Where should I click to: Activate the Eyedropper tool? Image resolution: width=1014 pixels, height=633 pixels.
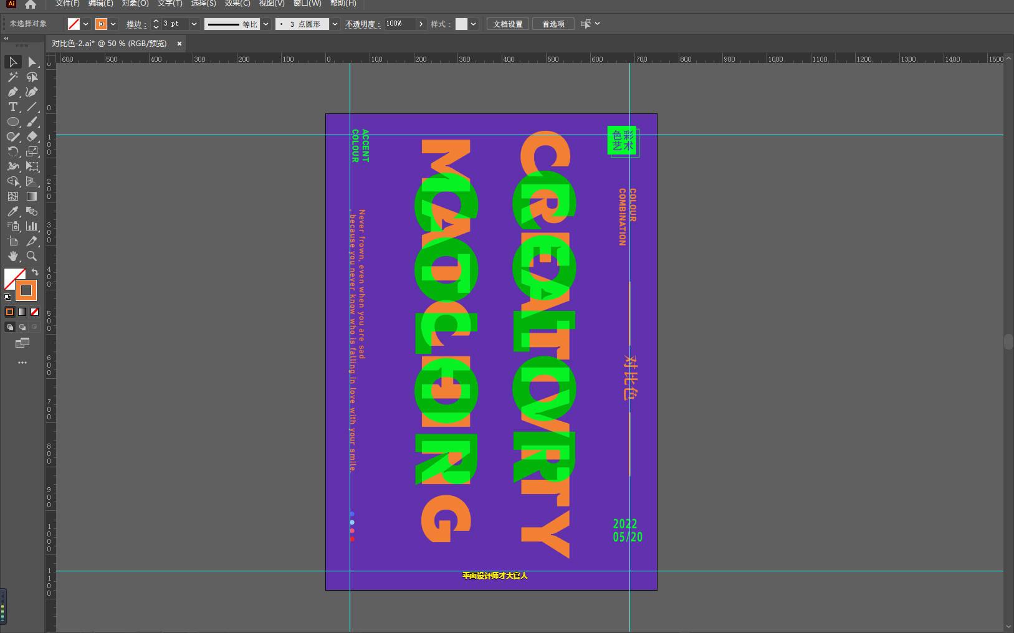(x=12, y=211)
